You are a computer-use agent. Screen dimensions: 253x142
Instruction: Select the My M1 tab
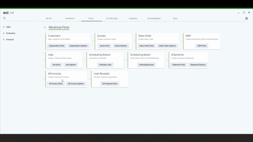49,19
